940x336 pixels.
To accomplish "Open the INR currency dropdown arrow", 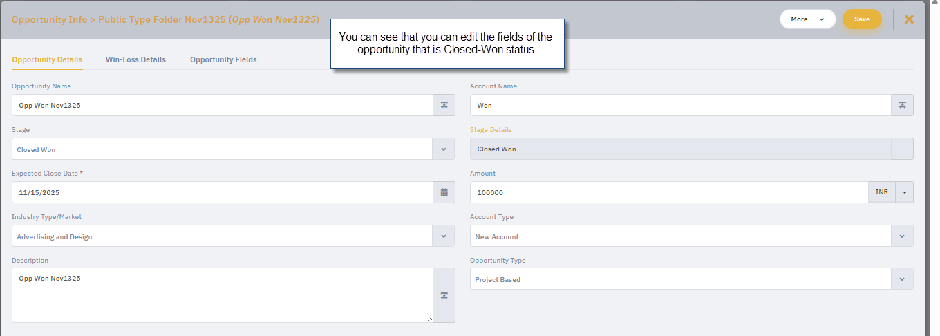I will [904, 192].
